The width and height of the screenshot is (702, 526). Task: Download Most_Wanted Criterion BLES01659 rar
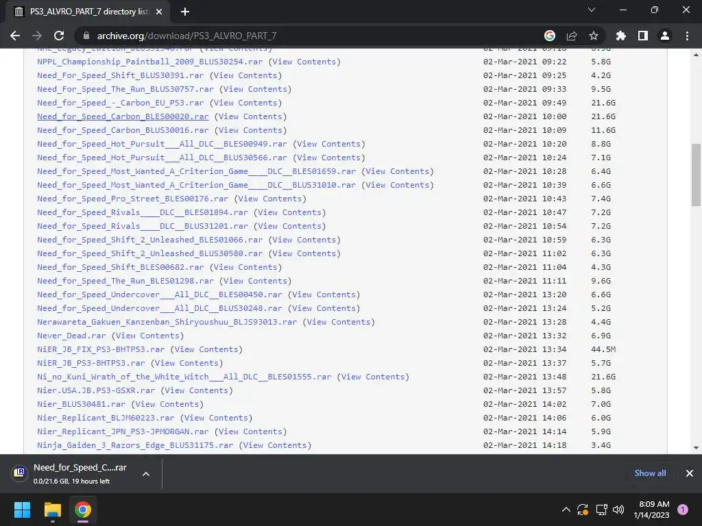[x=197, y=171]
